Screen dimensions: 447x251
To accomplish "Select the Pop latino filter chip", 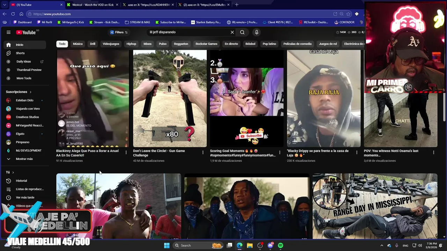I will pos(269,44).
